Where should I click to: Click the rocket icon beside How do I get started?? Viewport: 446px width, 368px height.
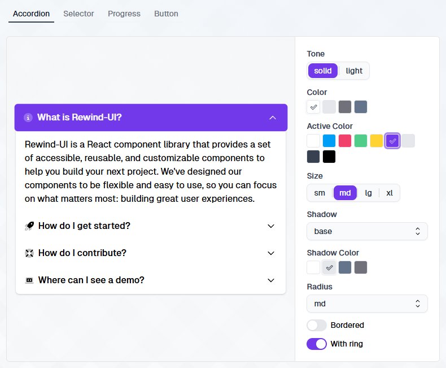click(30, 226)
